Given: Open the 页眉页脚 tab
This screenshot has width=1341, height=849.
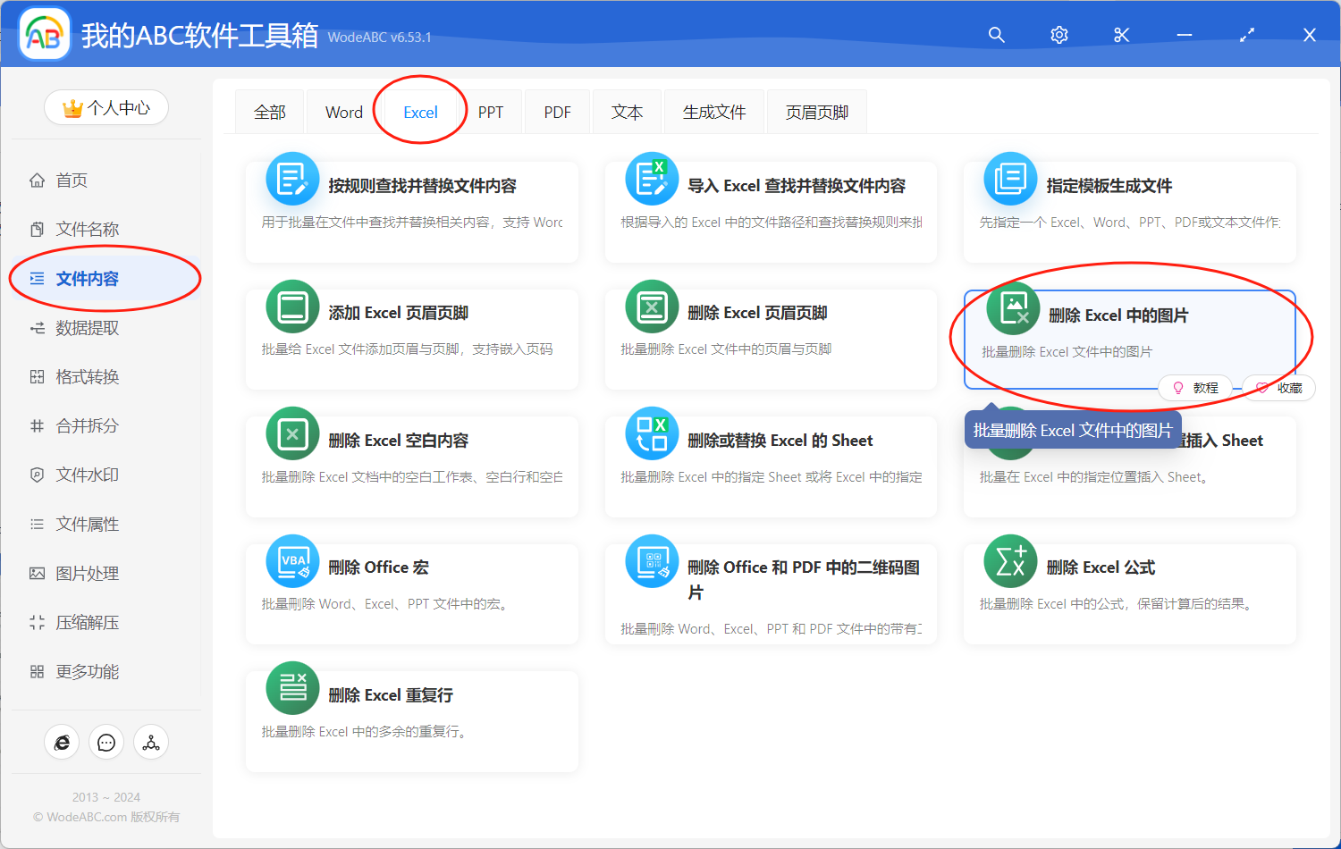Looking at the screenshot, I should tap(816, 111).
